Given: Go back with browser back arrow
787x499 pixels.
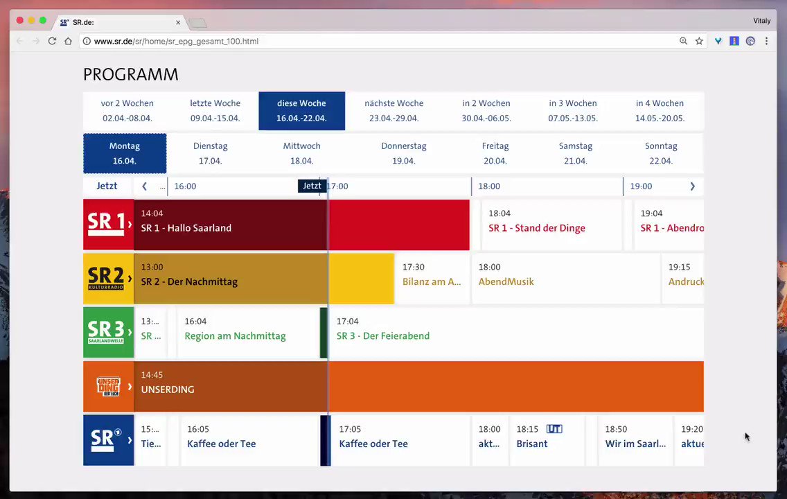Looking at the screenshot, I should (x=20, y=41).
